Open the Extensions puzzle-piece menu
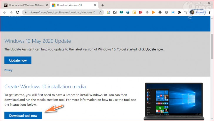The image size is (214, 121). coord(179,12)
